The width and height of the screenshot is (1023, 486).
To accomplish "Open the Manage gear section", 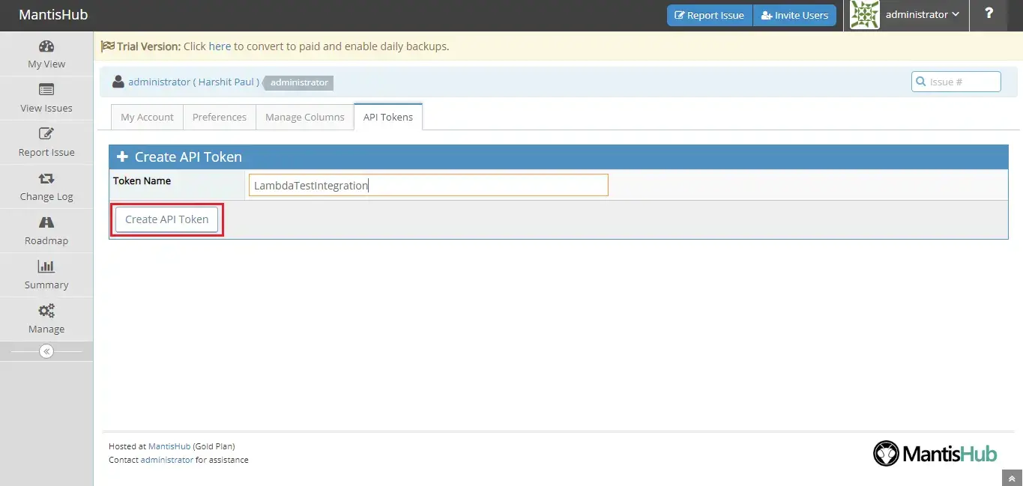I will pyautogui.click(x=46, y=318).
